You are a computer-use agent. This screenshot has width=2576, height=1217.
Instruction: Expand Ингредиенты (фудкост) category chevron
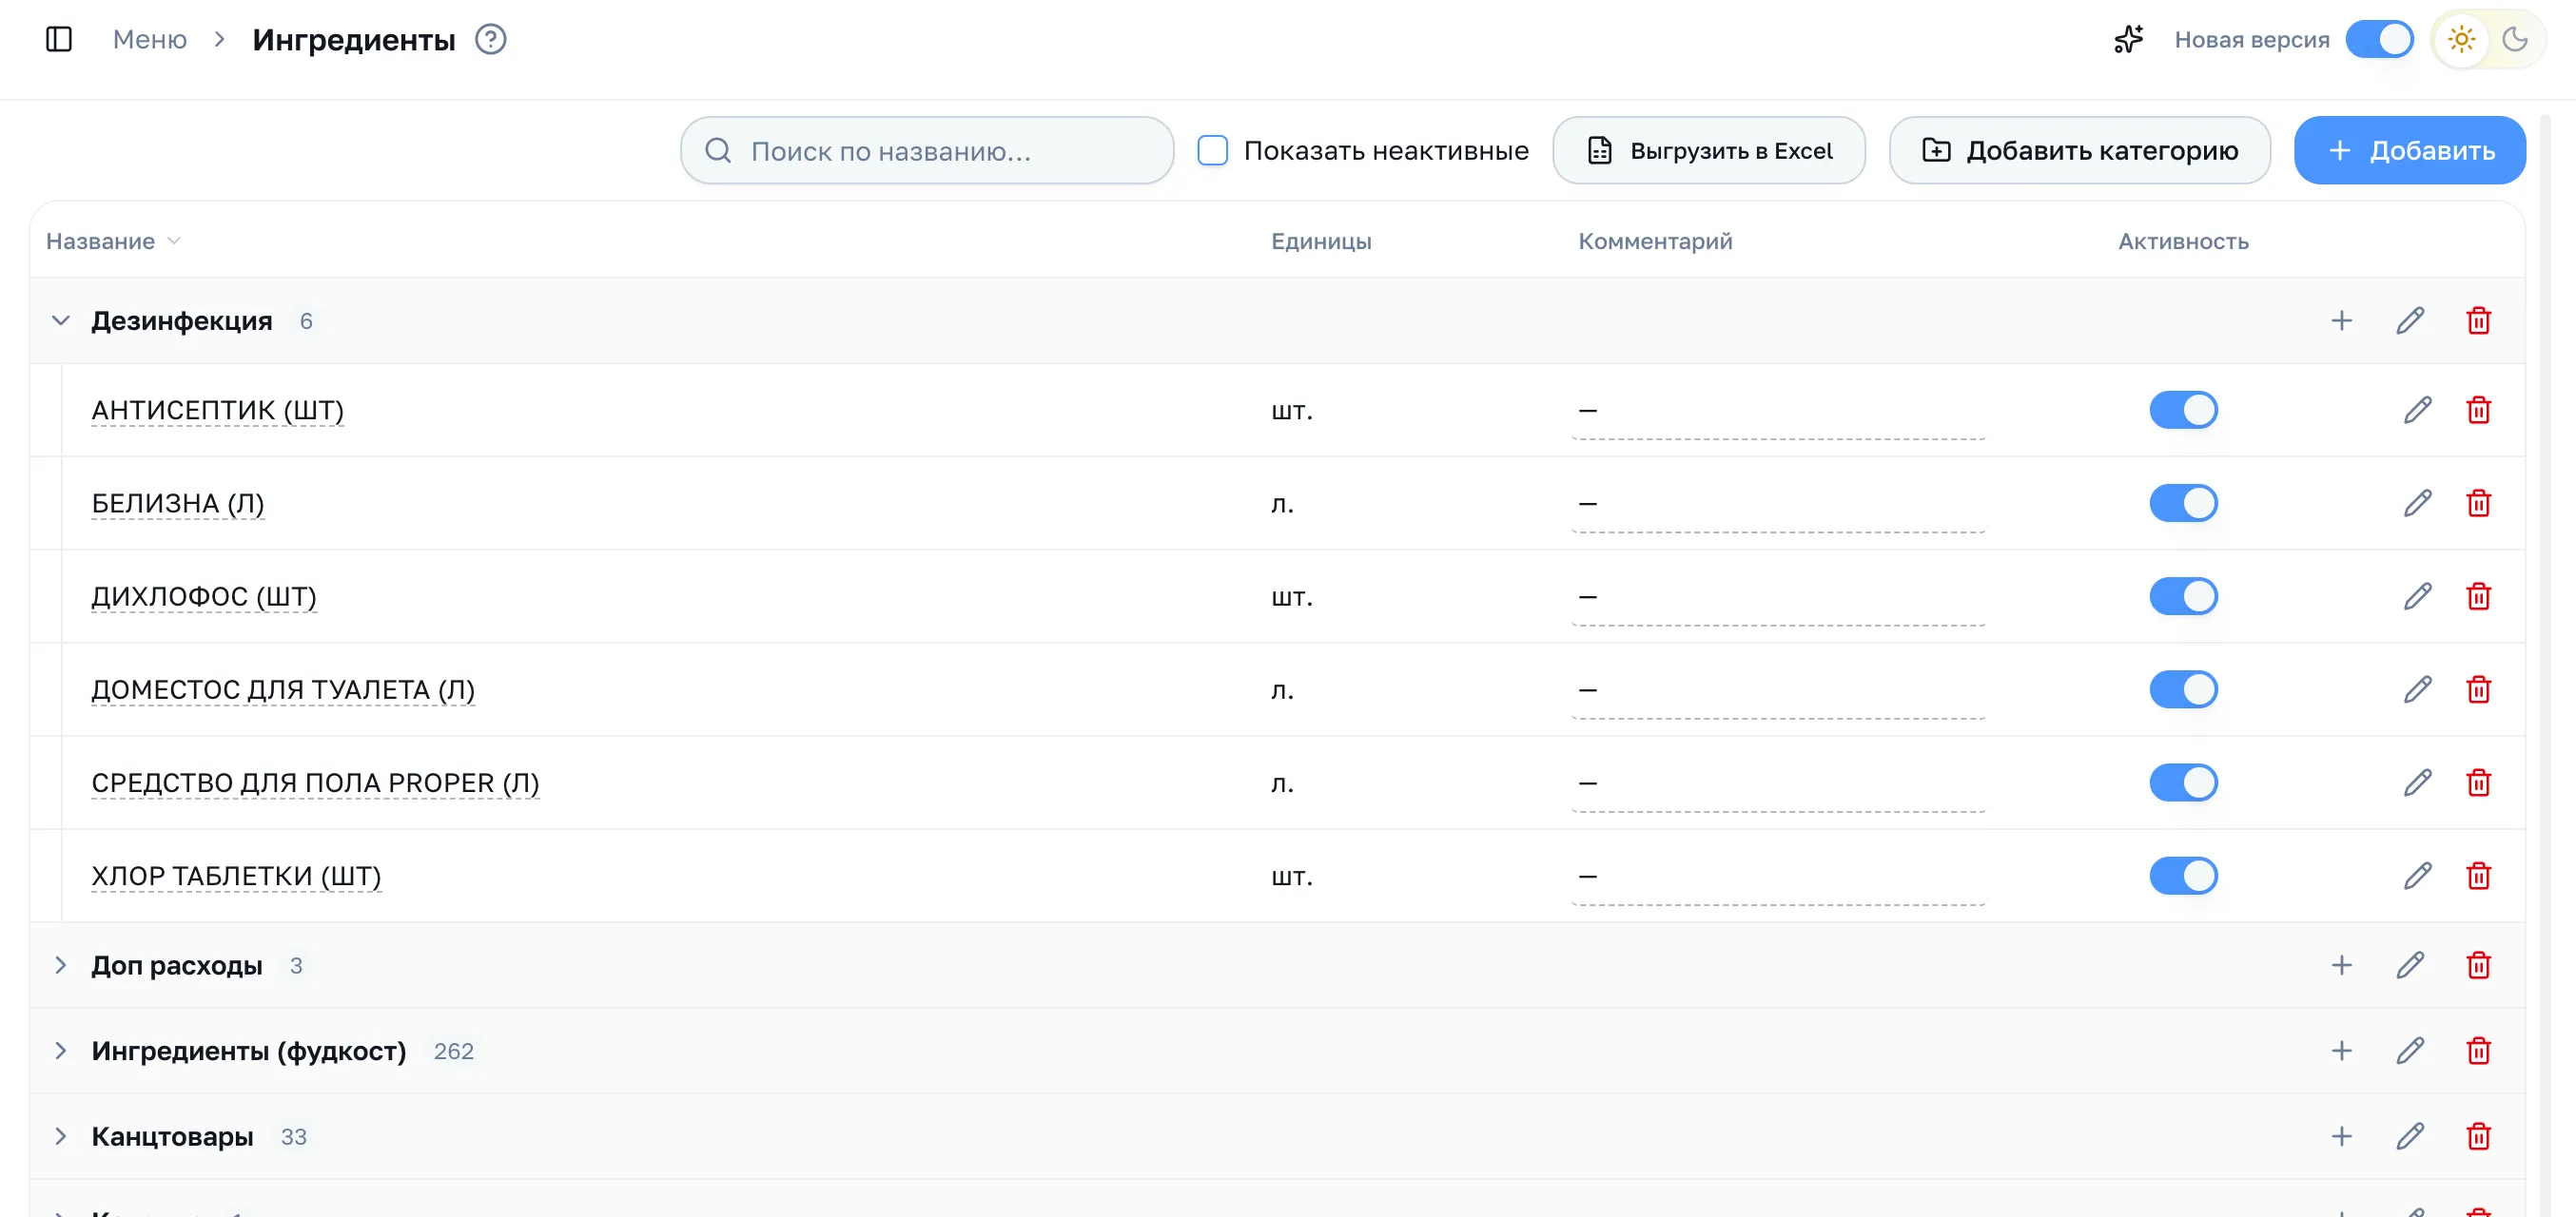click(60, 1052)
